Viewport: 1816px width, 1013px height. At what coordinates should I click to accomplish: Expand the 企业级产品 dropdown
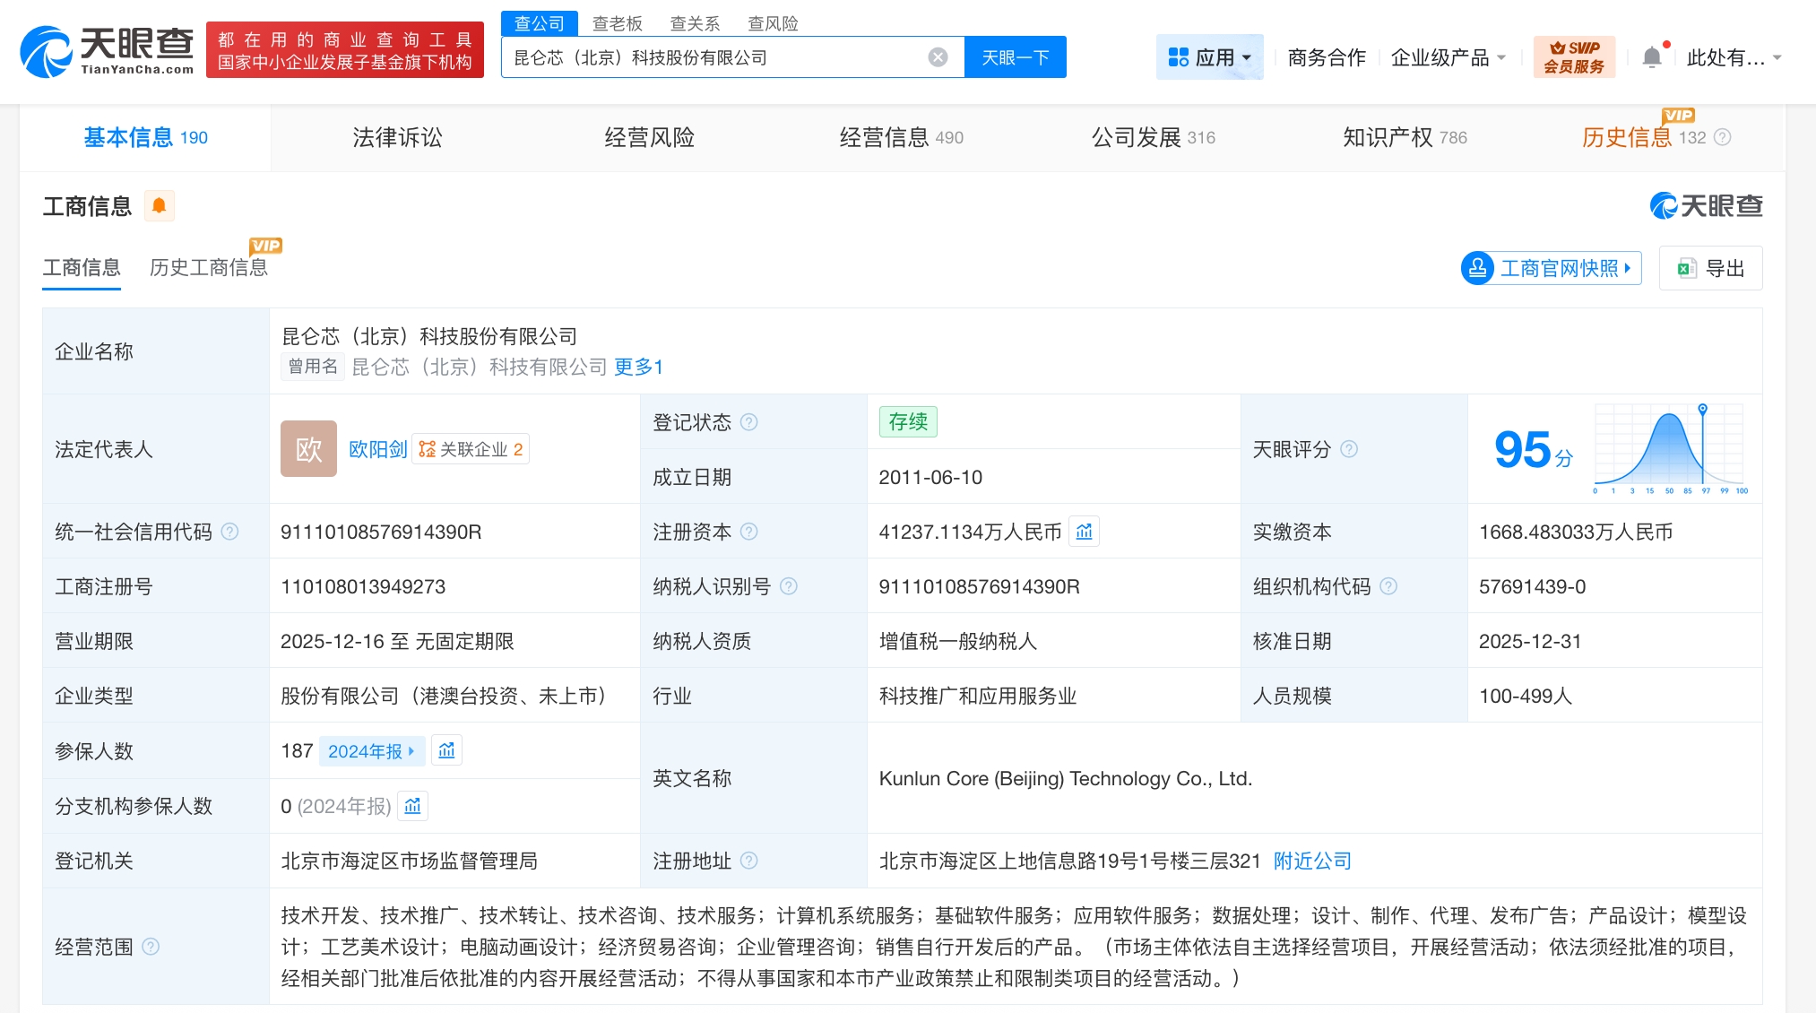pos(1447,56)
